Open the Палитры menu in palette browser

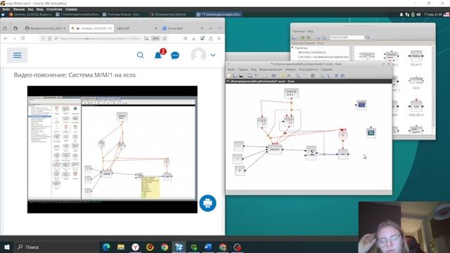(x=299, y=31)
